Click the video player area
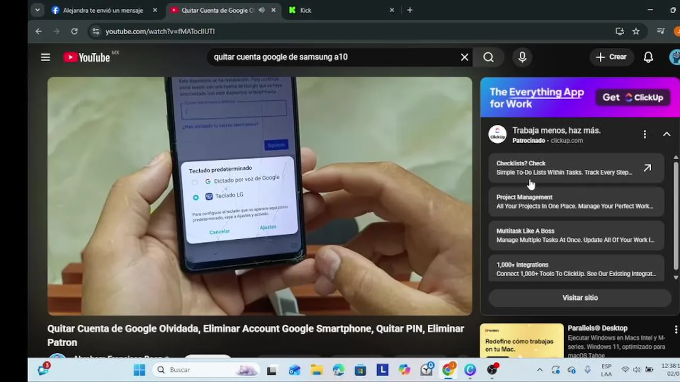Screen dimensions: 680x382 click(x=260, y=196)
